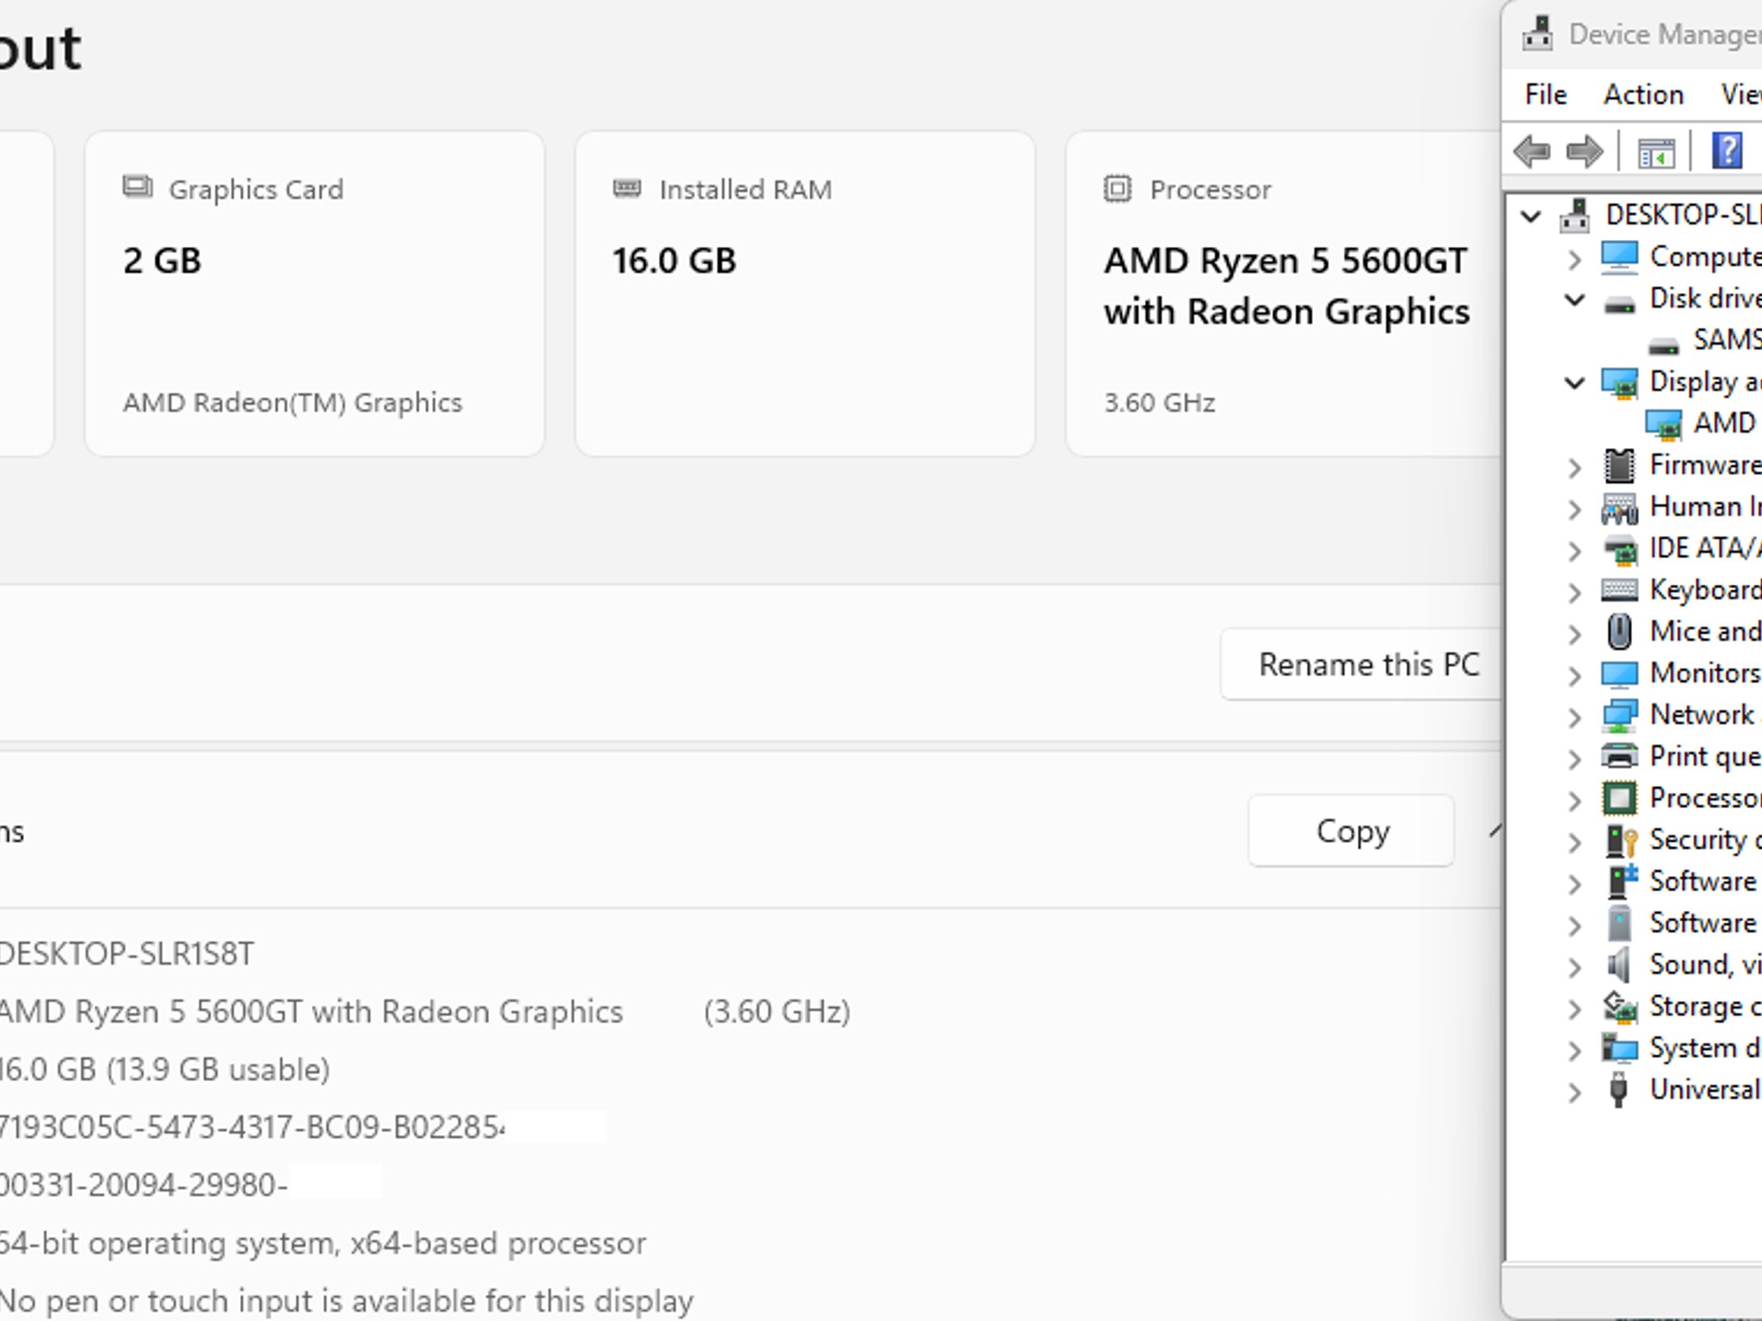Click the Computer category monitor icon
This screenshot has width=1762, height=1321.
point(1619,257)
